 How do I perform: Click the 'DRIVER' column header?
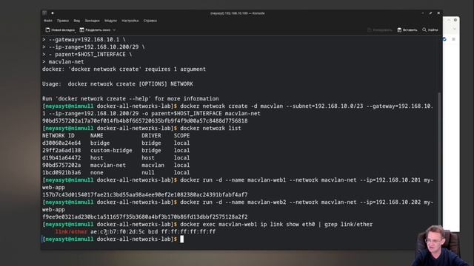[x=151, y=136]
